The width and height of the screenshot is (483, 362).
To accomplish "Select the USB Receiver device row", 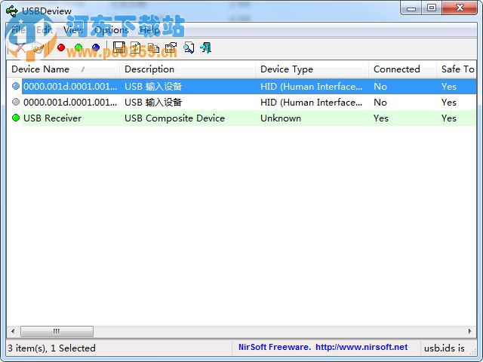I will point(241,118).
